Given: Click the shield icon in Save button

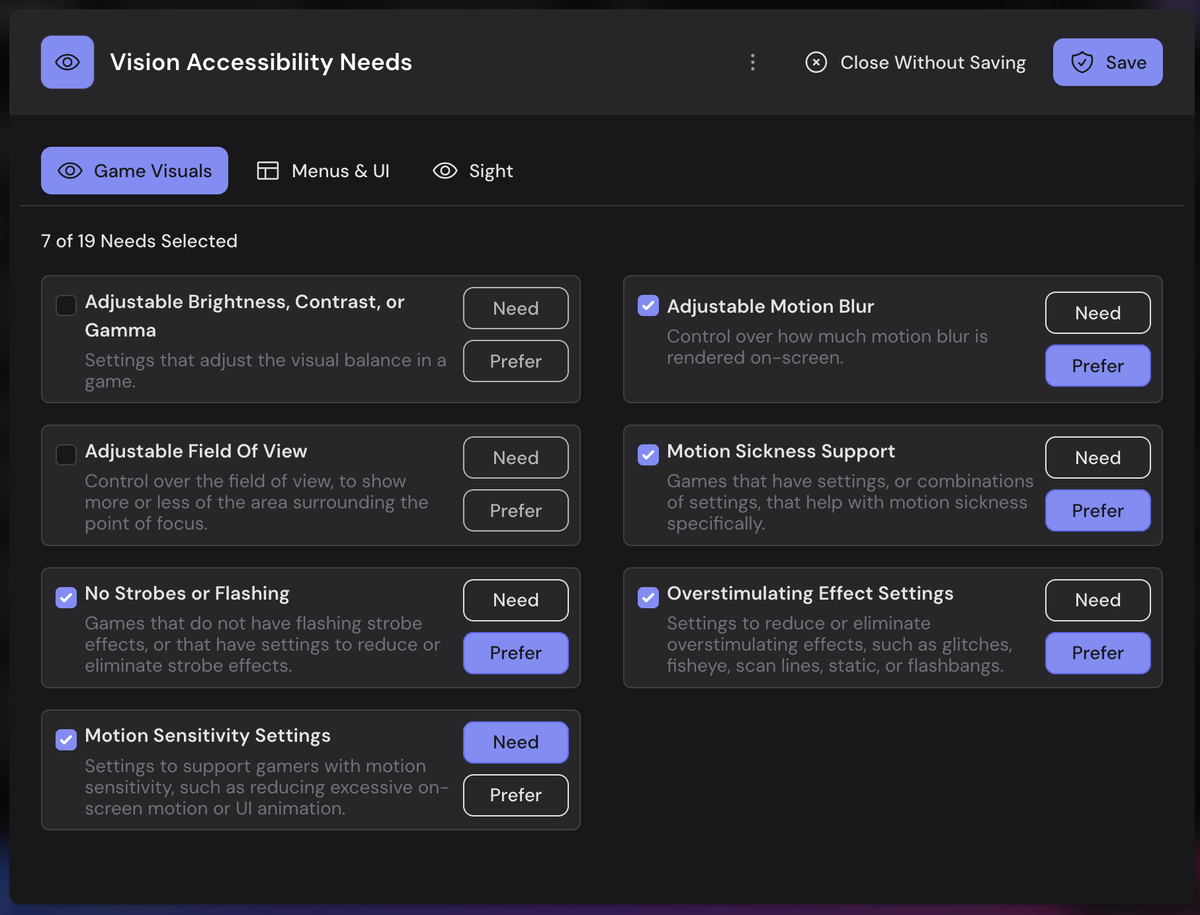Looking at the screenshot, I should tap(1082, 62).
